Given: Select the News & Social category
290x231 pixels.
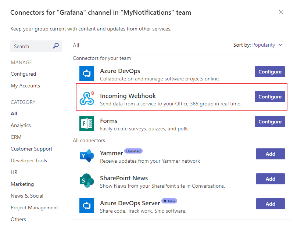Looking at the screenshot, I should point(27,196).
